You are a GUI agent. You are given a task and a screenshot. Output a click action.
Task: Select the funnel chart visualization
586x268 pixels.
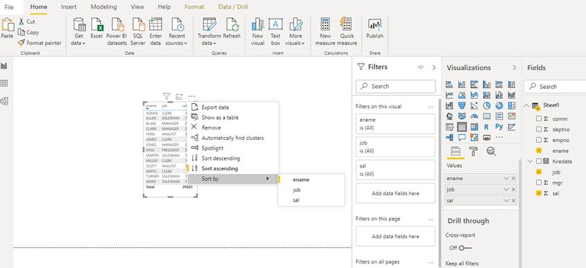(x=462, y=106)
